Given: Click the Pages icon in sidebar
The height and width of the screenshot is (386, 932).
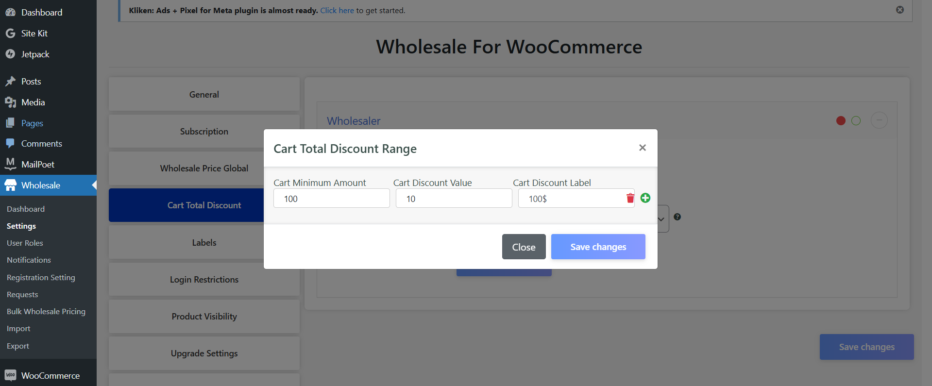Looking at the screenshot, I should coord(11,123).
